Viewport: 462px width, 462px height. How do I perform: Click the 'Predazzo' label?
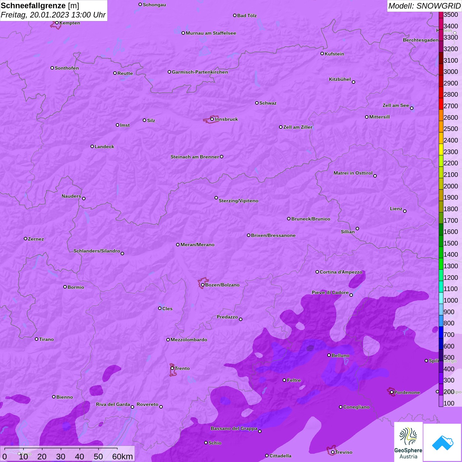pos(227,317)
